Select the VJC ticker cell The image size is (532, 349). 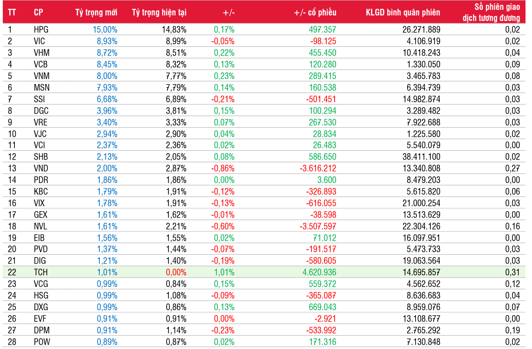tap(40, 134)
